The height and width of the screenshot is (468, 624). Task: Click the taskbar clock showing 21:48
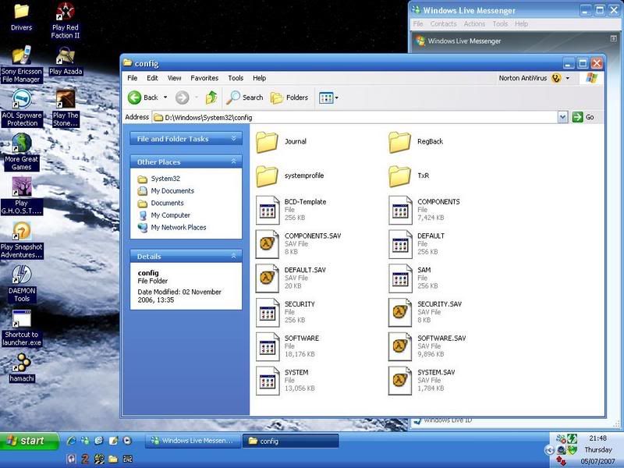597,438
